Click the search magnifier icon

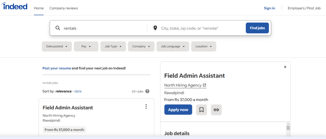[58, 28]
